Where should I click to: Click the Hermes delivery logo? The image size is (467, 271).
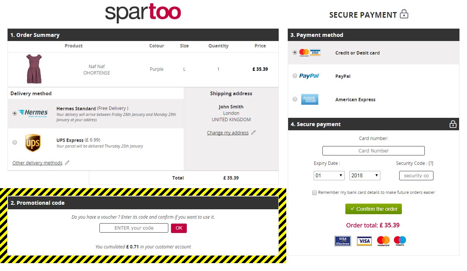33,113
